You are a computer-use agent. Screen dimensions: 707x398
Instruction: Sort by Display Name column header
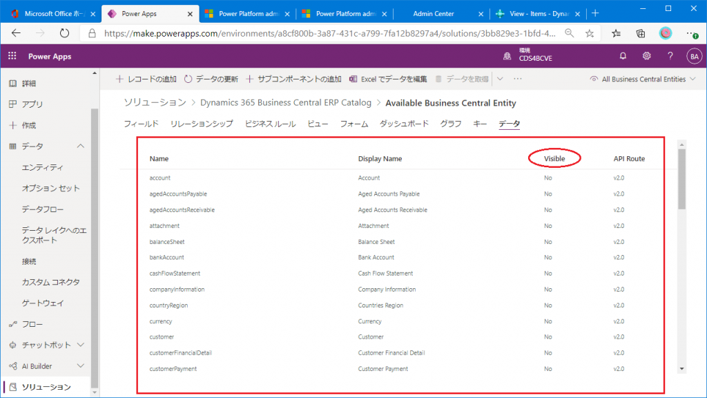click(x=380, y=159)
